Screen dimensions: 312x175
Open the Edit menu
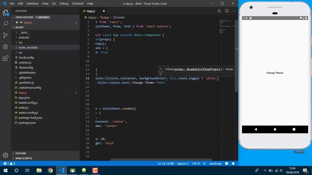20,3
